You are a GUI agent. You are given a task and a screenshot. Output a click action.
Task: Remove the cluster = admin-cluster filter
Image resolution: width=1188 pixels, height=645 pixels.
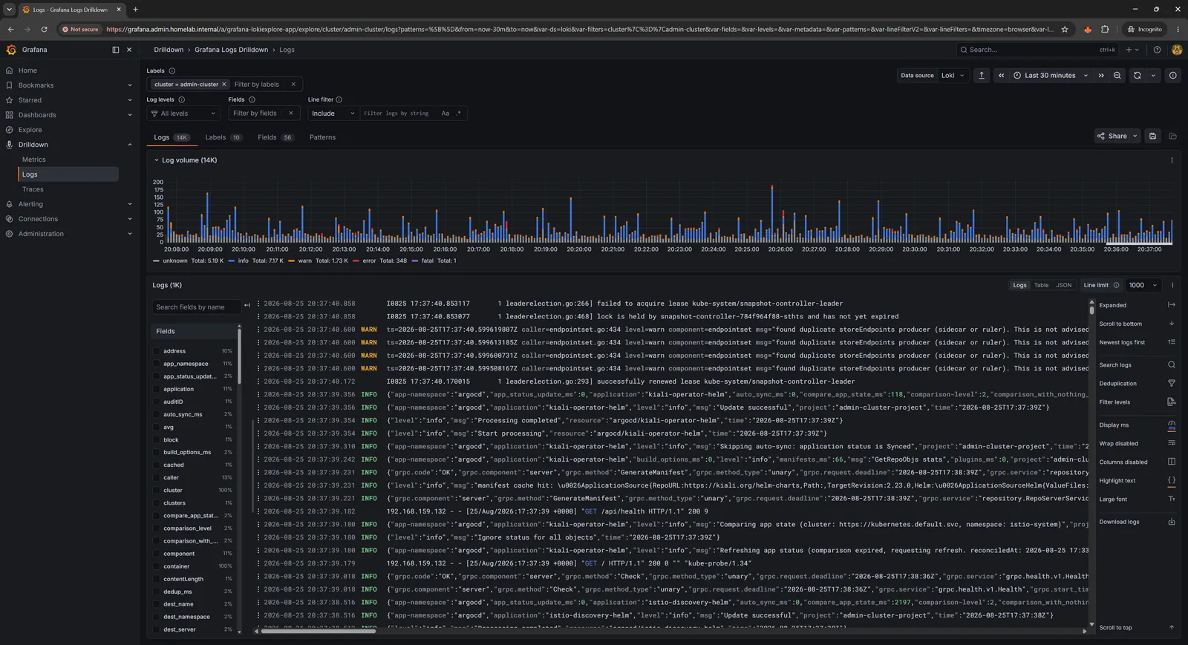(x=224, y=85)
